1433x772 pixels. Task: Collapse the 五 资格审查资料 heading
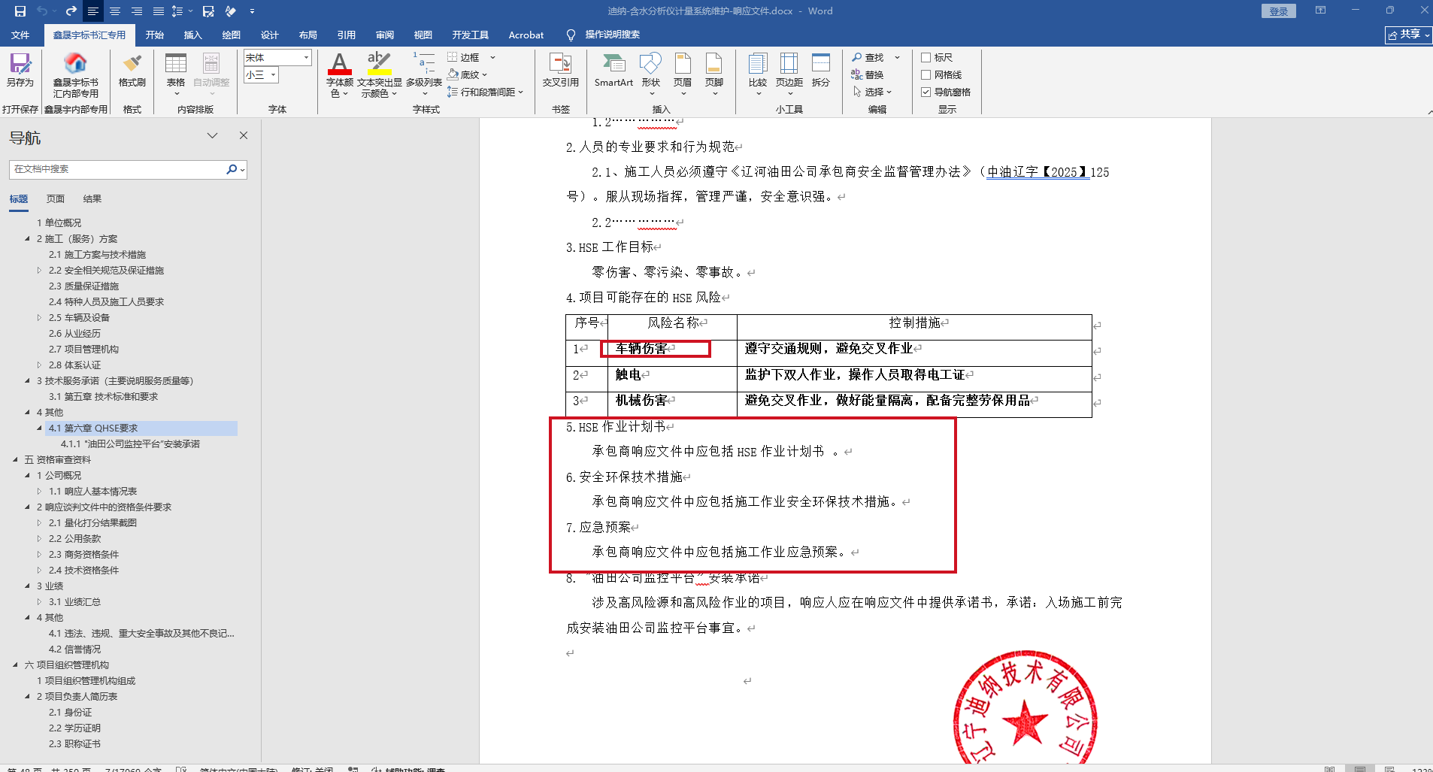click(16, 460)
